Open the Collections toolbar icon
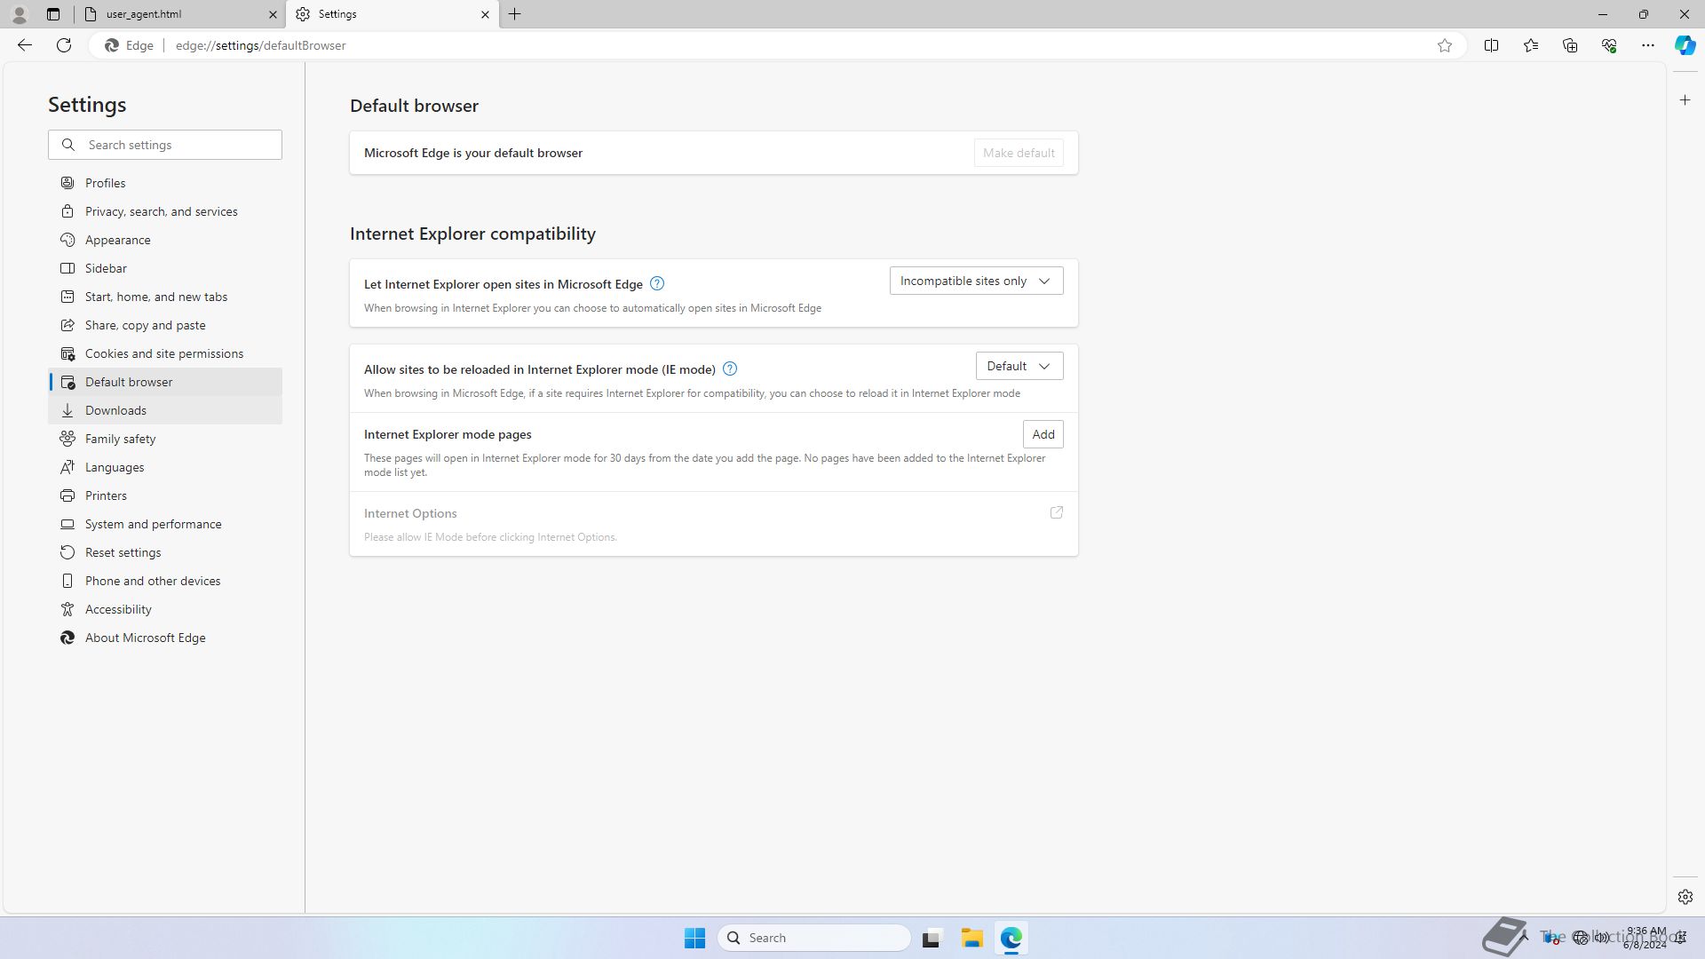1705x959 pixels. tap(1569, 45)
